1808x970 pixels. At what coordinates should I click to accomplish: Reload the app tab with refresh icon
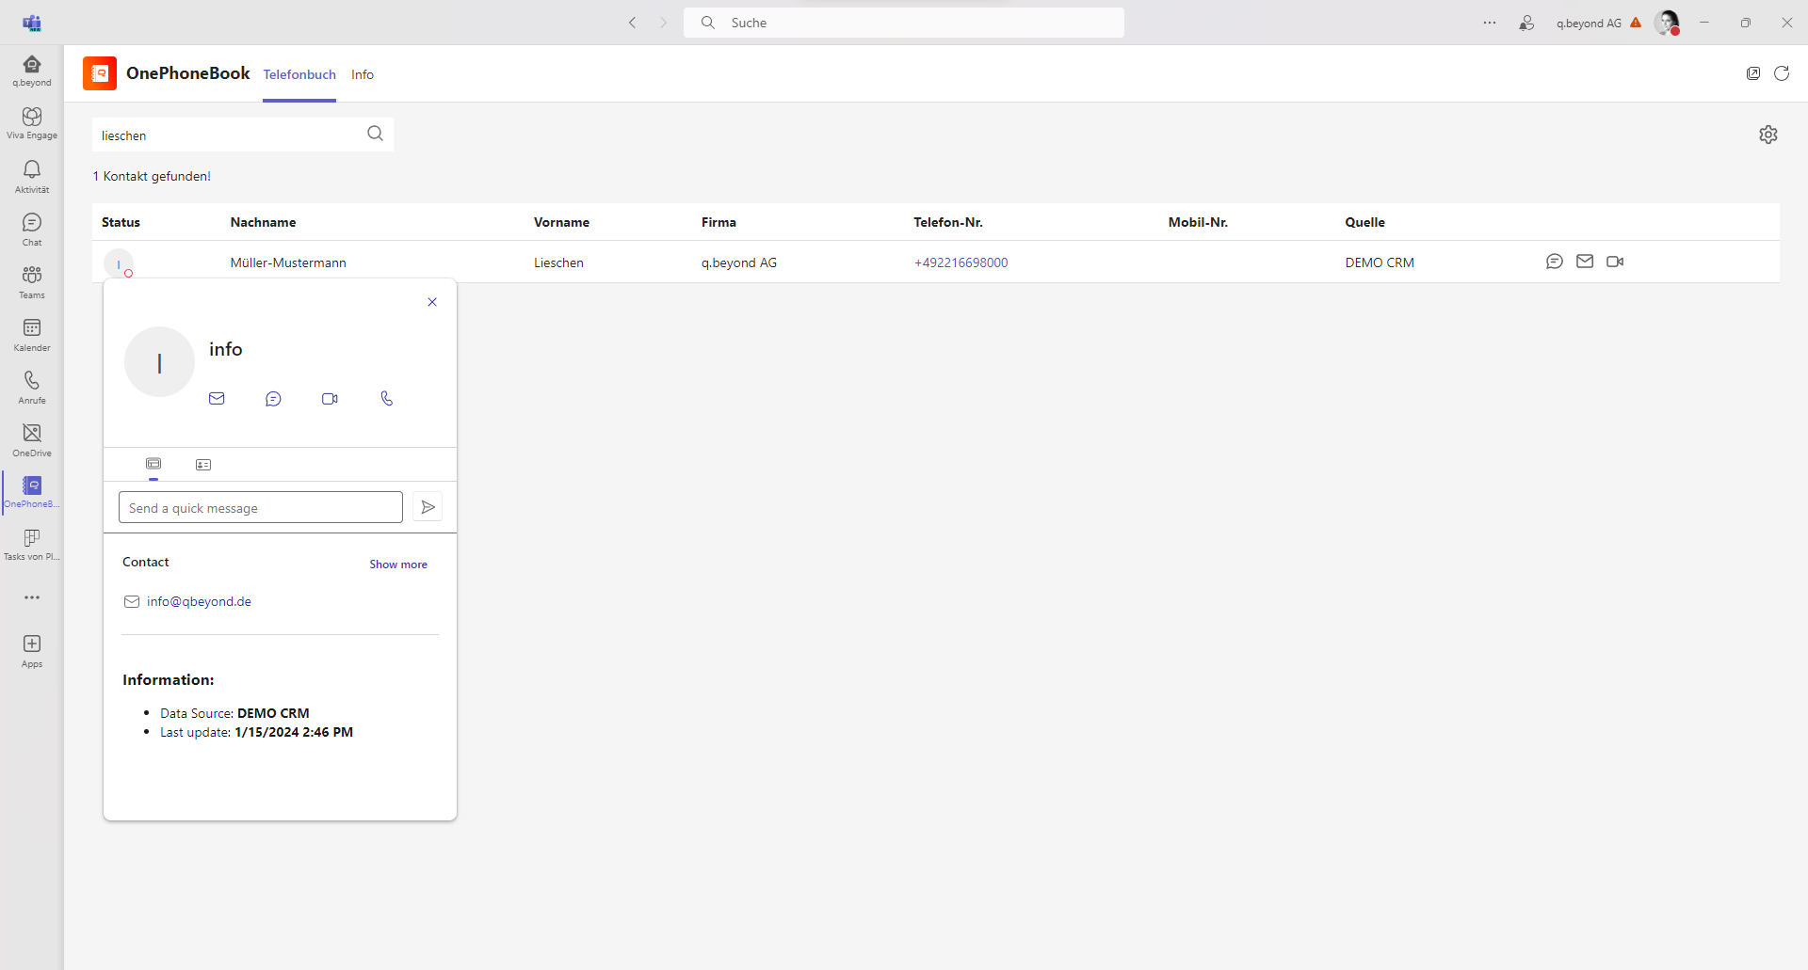[x=1781, y=73]
